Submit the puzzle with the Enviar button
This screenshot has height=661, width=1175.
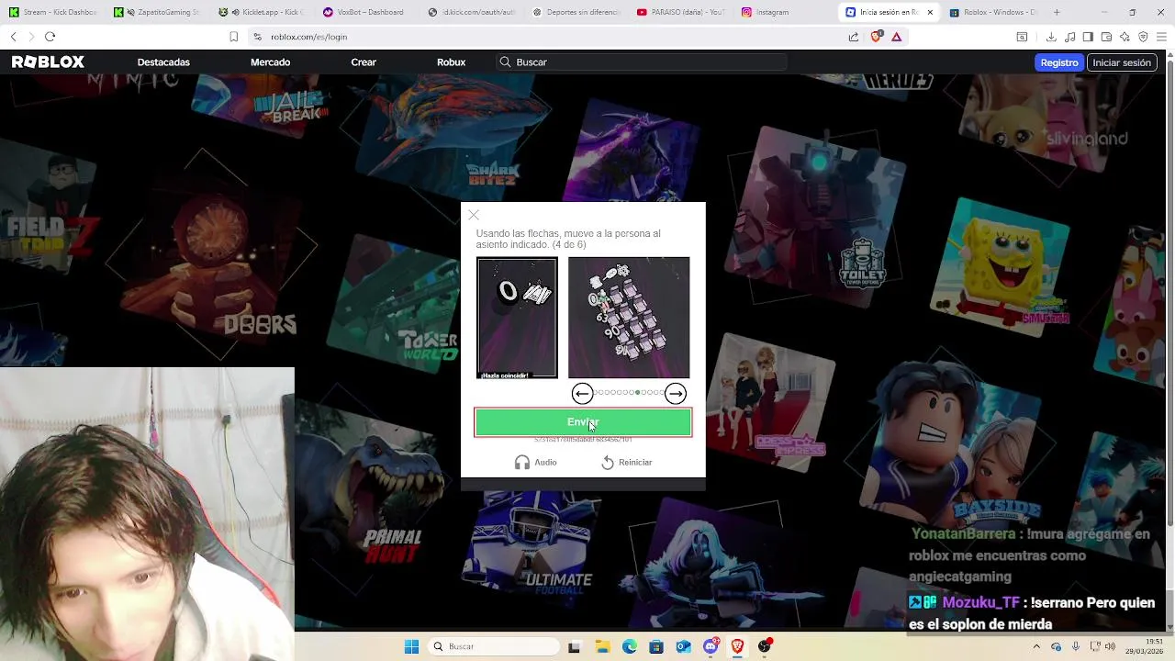click(583, 422)
